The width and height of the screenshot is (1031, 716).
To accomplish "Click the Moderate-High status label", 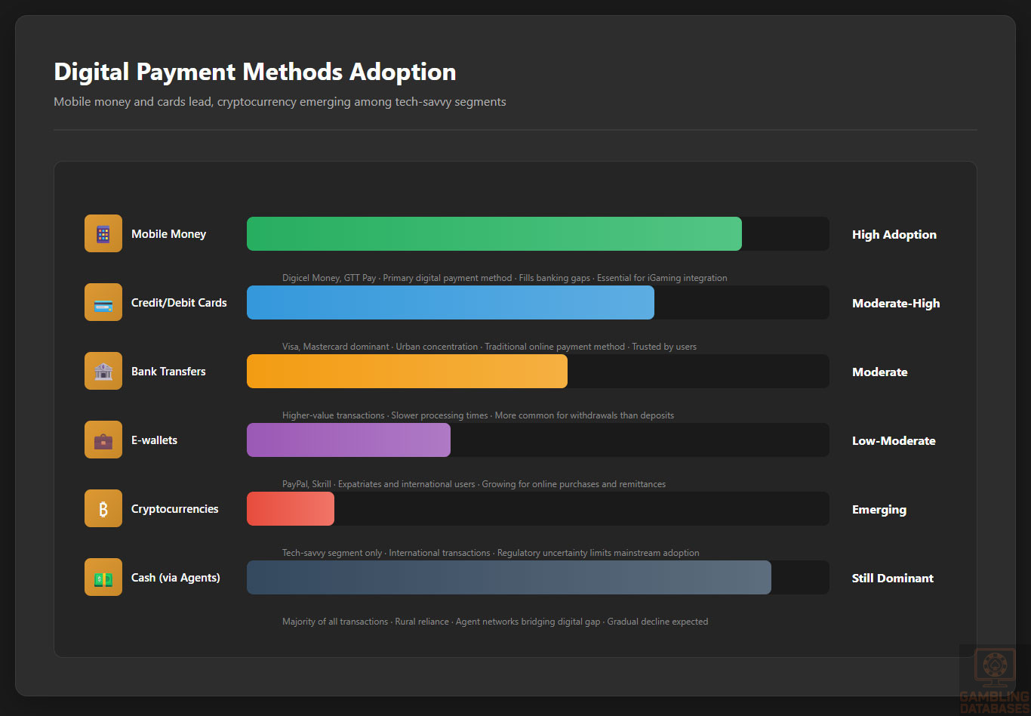I will (x=896, y=304).
